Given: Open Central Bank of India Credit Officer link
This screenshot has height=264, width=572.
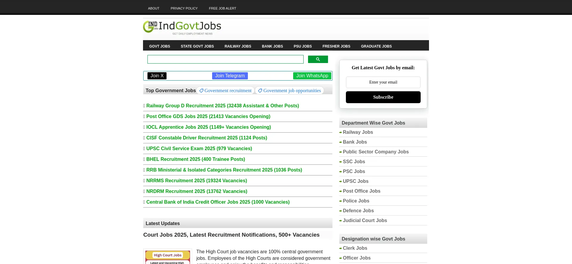Looking at the screenshot, I should pyautogui.click(x=218, y=202).
